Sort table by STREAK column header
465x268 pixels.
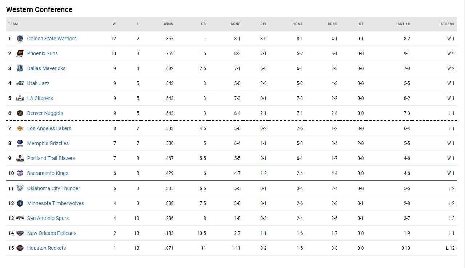(448, 24)
